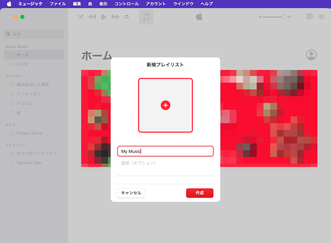Screen dimensions: 331x243
Task: Click the note icon beside 曲 in sidebar
Action: click(x=12, y=113)
